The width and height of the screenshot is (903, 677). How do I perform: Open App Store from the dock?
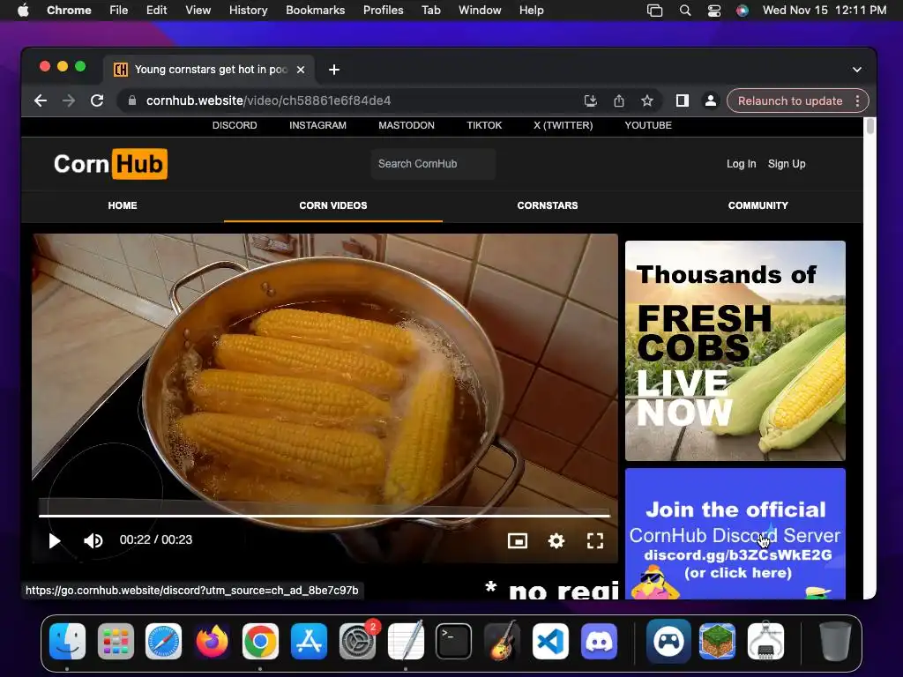coord(309,642)
